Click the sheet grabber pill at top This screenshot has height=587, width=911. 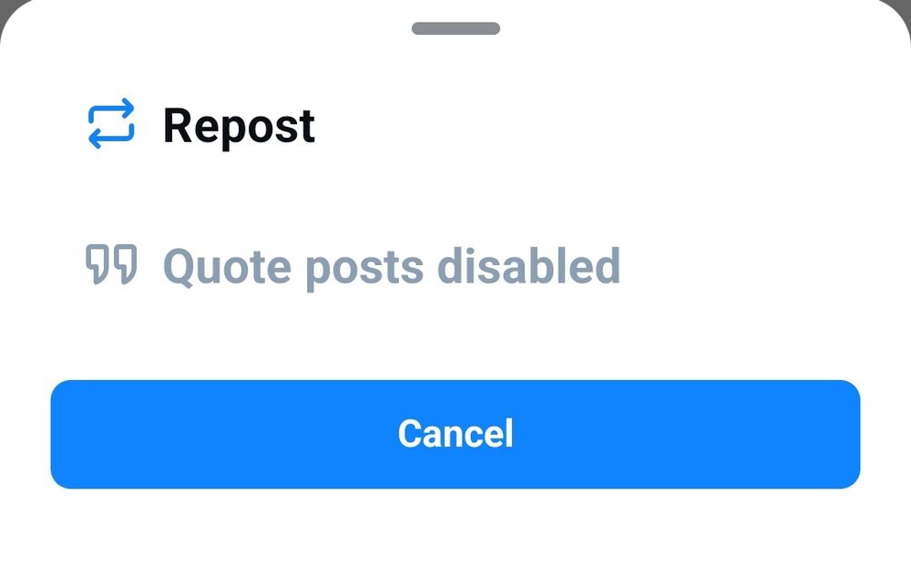pos(455,28)
